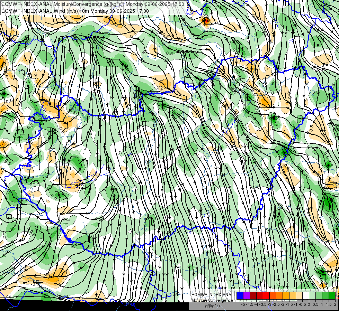Click the g/(kg*s) unit label in the legend
The image size is (339, 311).
click(212, 306)
